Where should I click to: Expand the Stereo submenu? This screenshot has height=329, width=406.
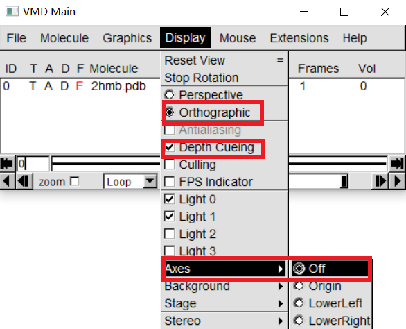(224, 321)
